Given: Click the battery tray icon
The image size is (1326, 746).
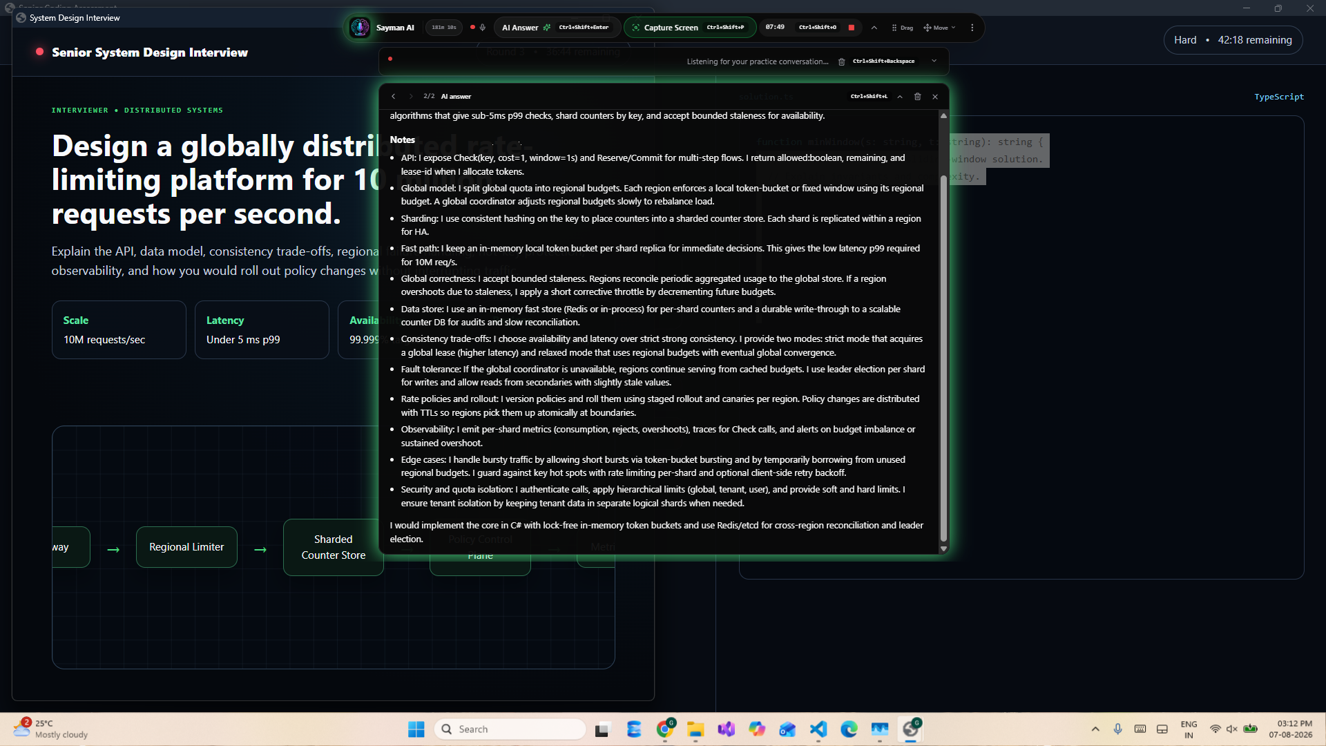Looking at the screenshot, I should (1251, 729).
